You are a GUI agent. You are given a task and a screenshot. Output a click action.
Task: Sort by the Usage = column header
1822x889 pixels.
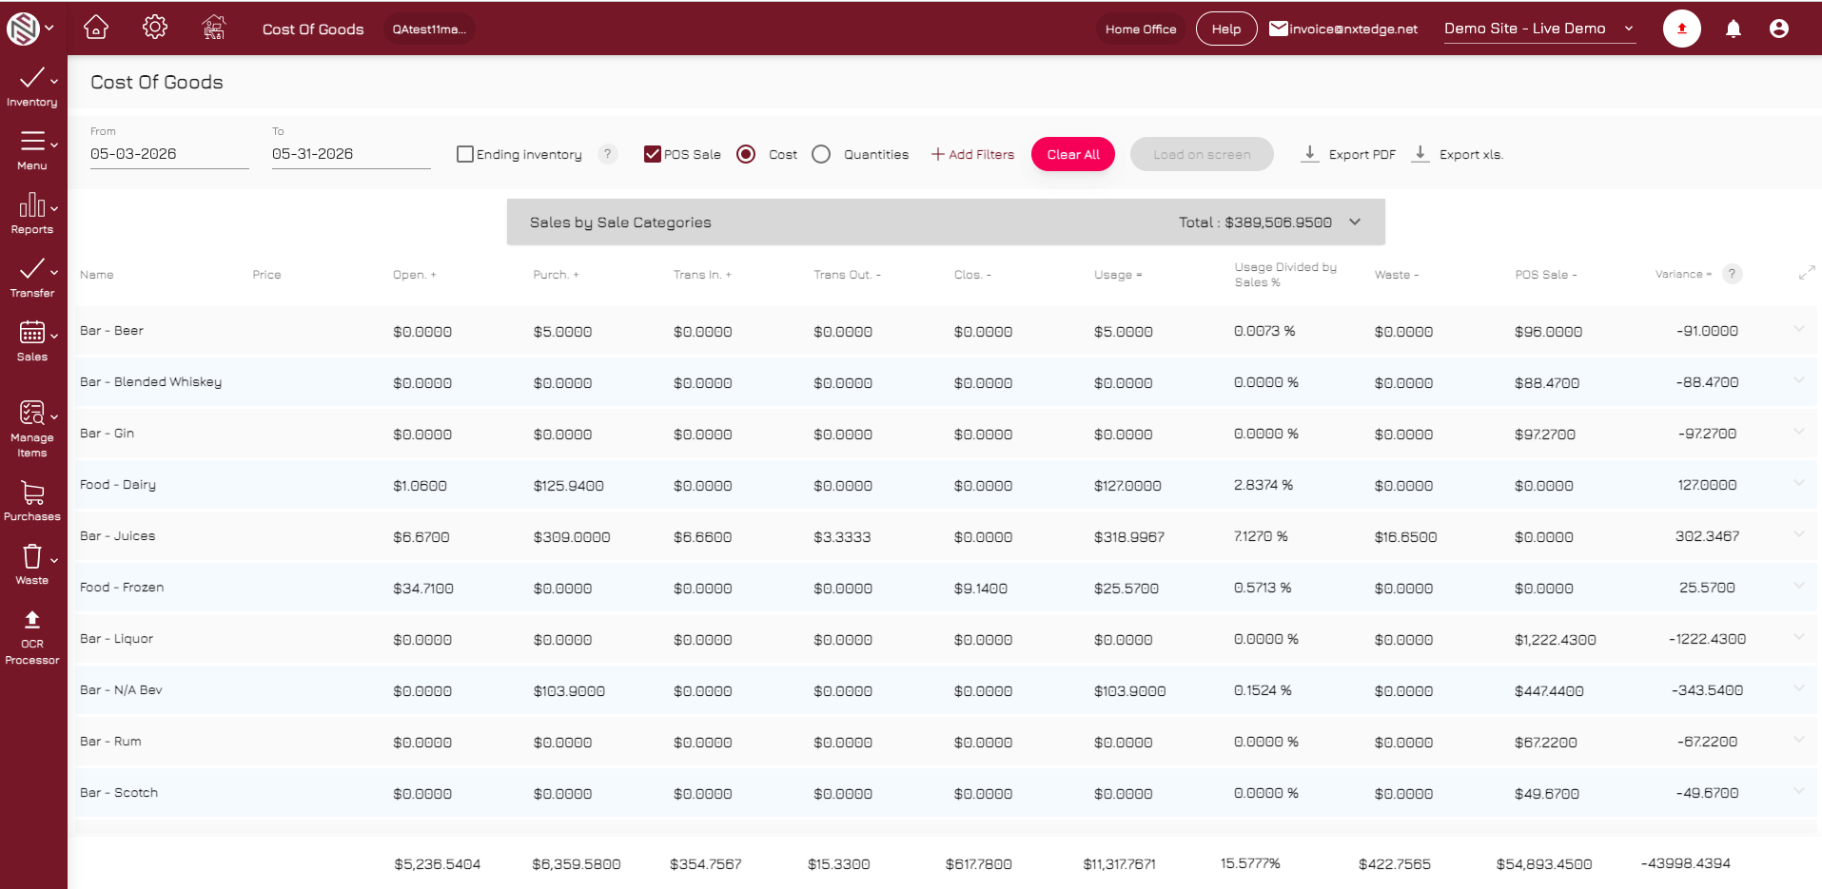[x=1118, y=275]
